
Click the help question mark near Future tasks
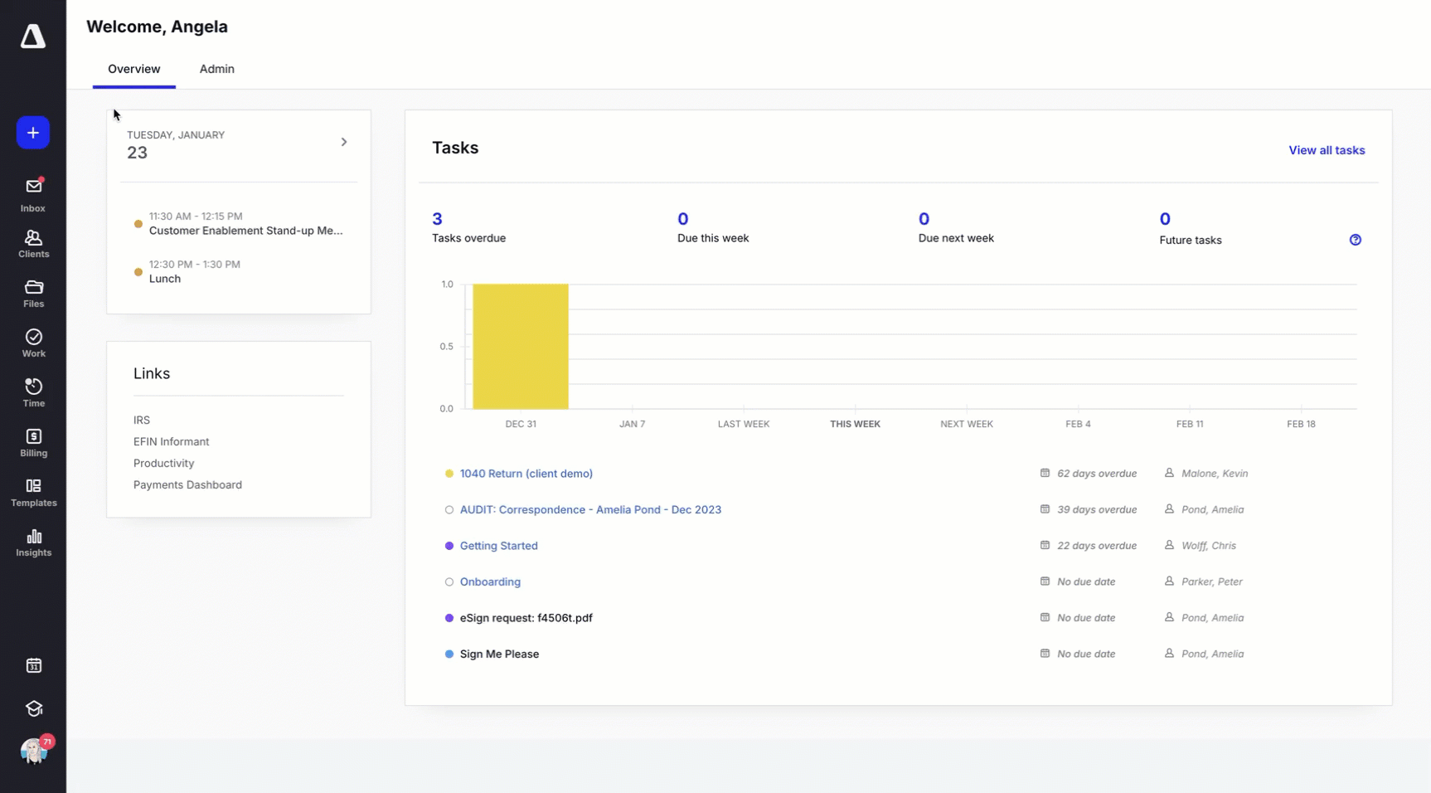[x=1356, y=239]
